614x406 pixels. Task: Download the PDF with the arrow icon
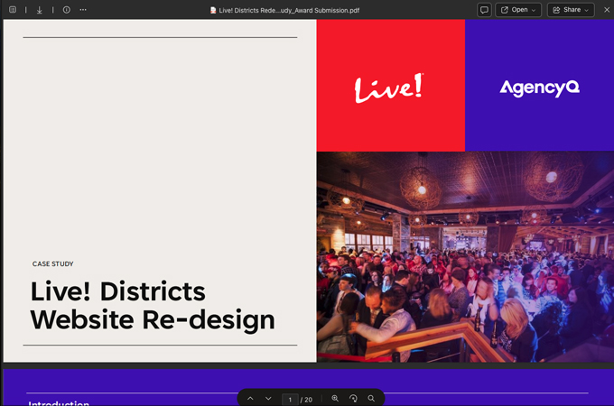[x=39, y=10]
